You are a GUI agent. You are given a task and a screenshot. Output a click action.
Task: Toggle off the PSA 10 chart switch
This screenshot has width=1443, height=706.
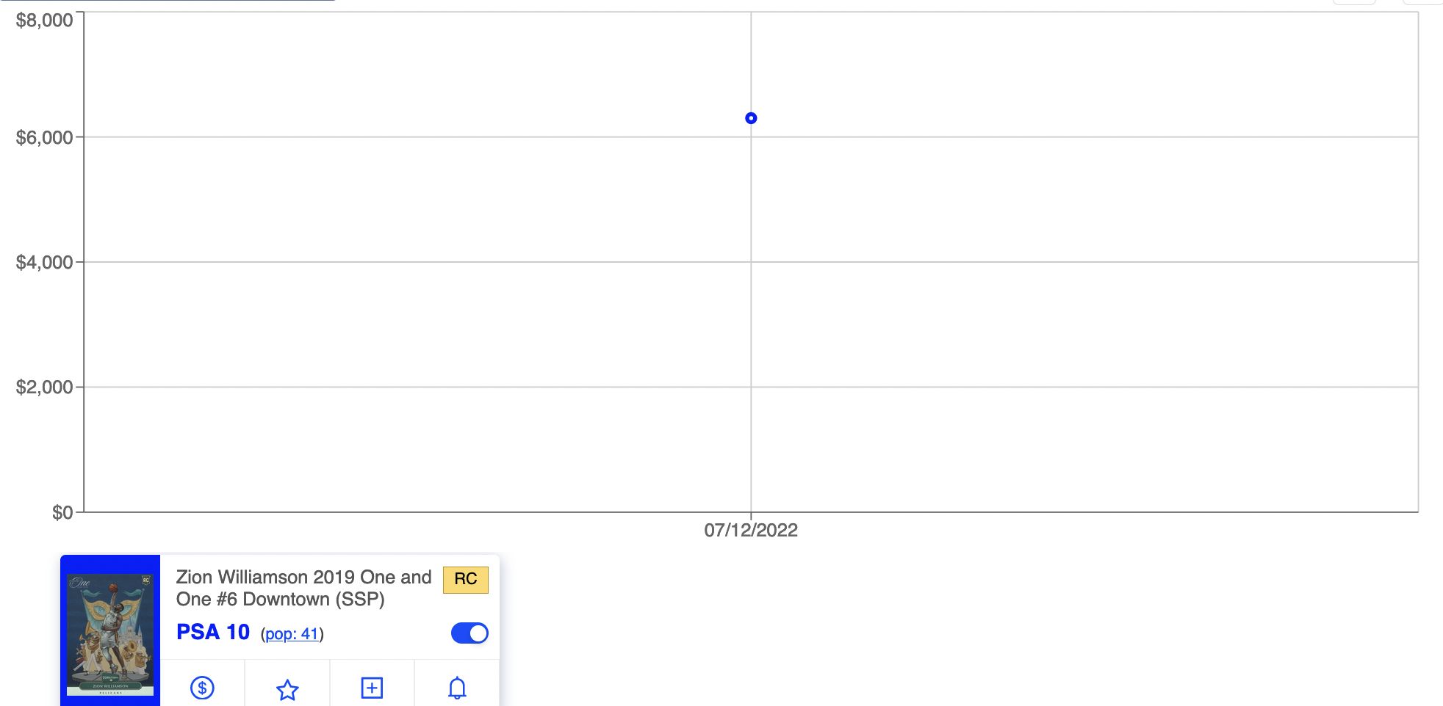point(469,633)
